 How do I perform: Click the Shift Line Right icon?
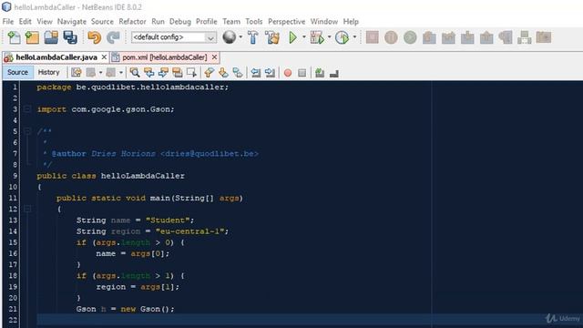(270, 73)
